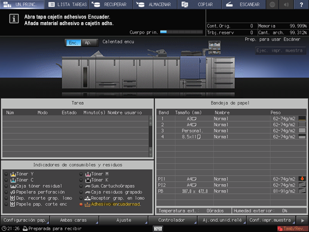
Task: Open the on-screen keyboard icon
Action: (158, 228)
